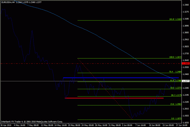Click the 4 May 16:00 time label
The image size is (190, 127).
coord(19,125)
